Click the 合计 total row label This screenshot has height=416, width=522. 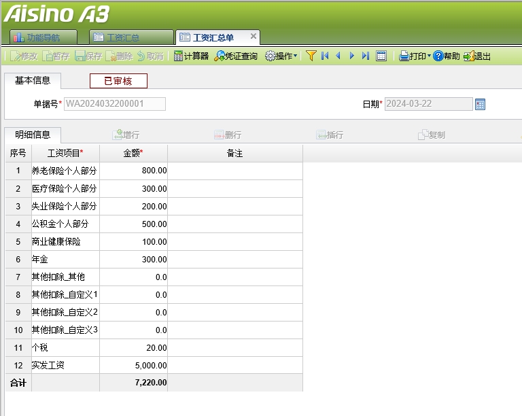18,383
